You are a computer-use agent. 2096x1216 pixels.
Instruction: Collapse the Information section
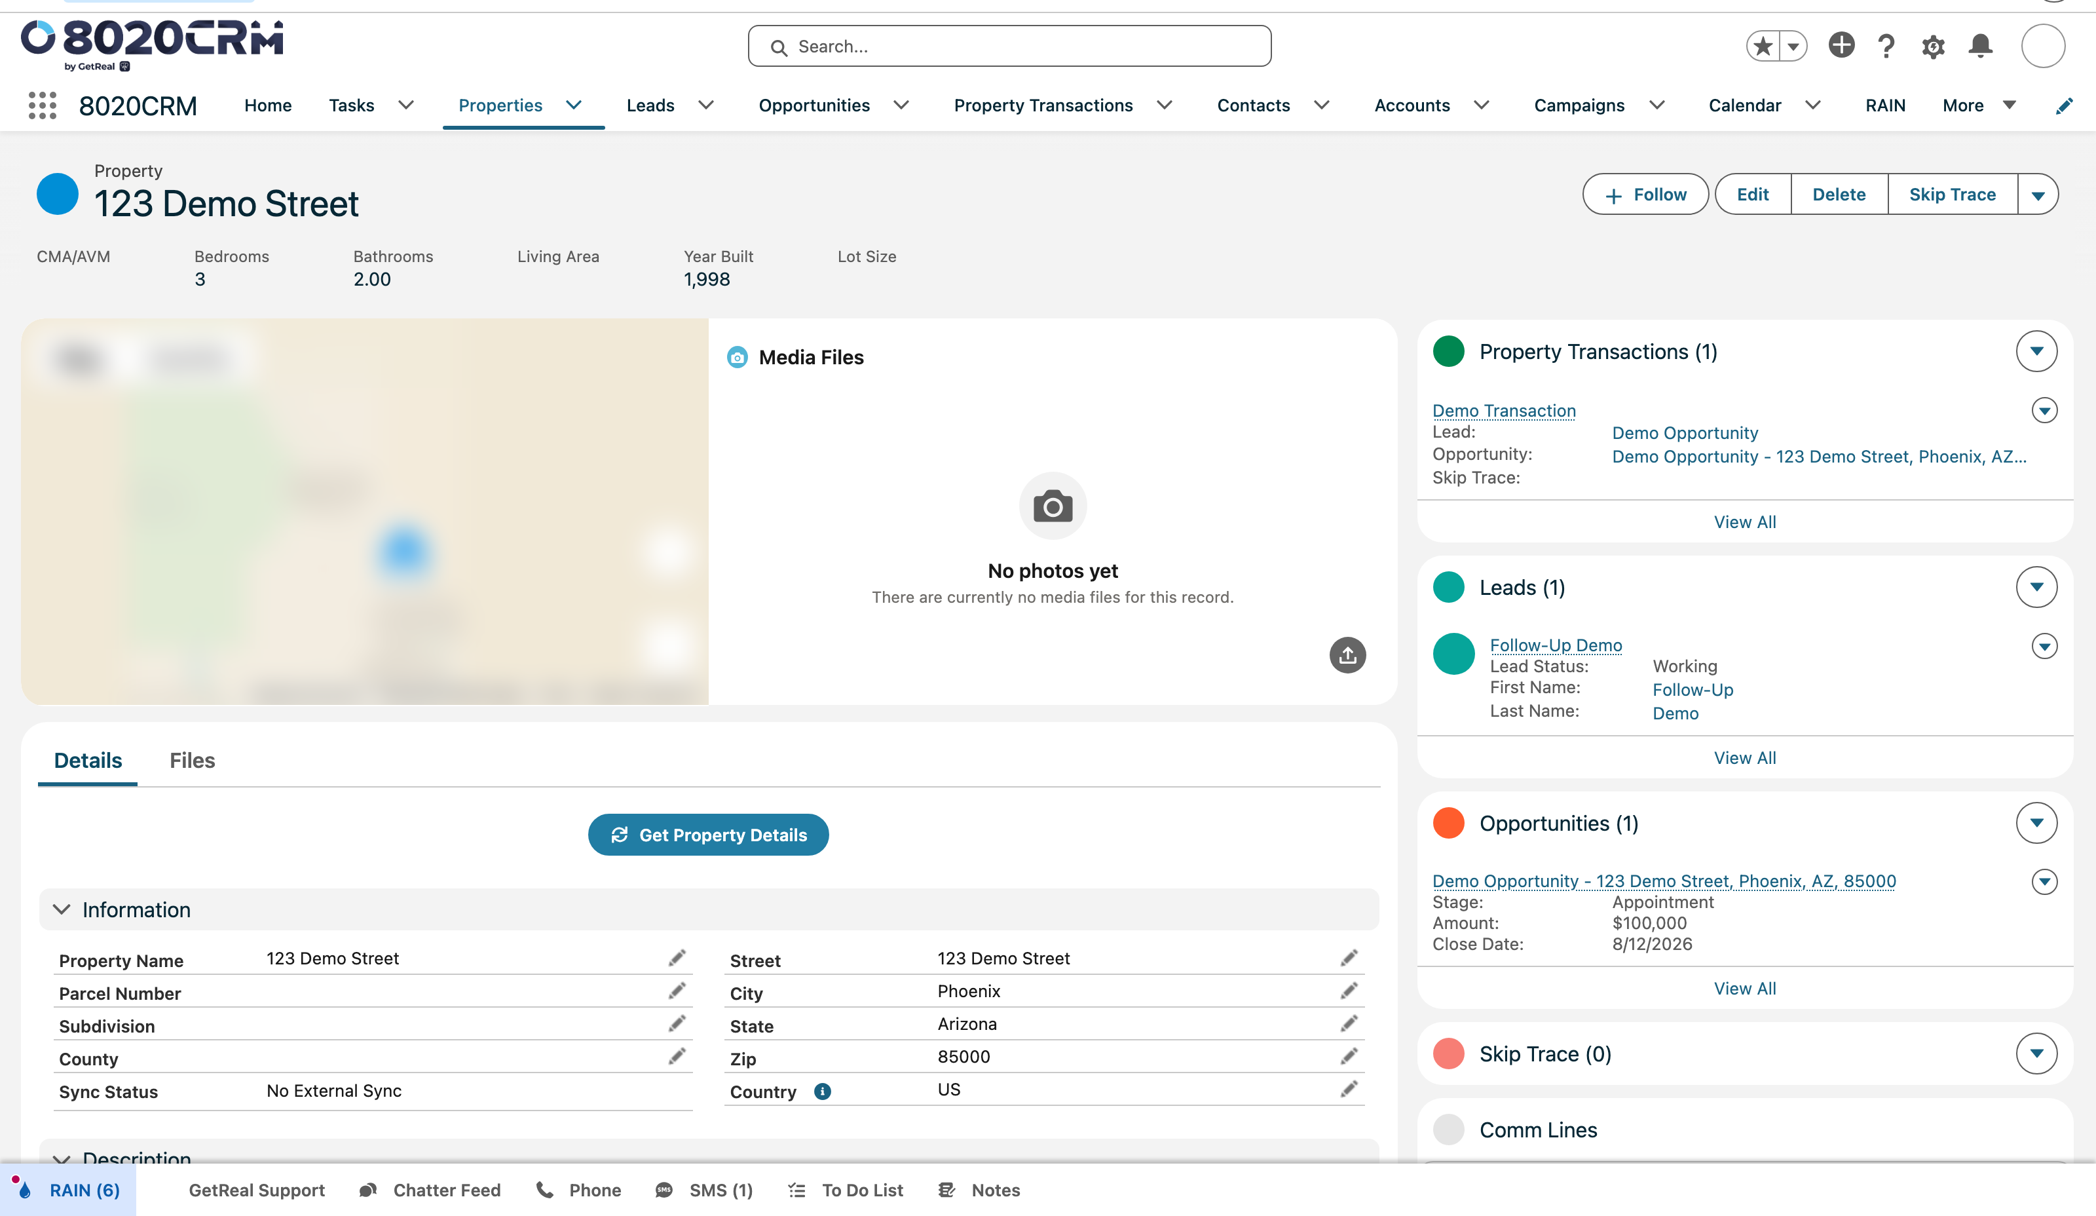pyautogui.click(x=62, y=909)
